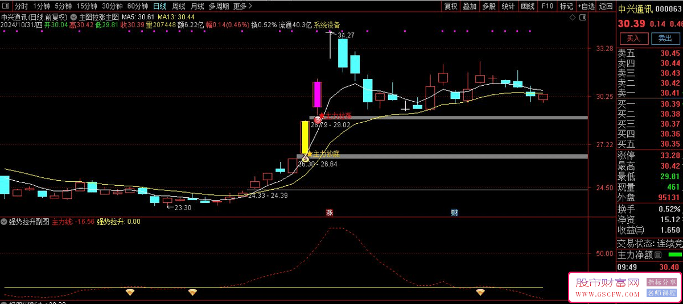Image resolution: width=683 pixels, height=304 pixels.
Task: Click the MA13: 30.44 indicator label
Action: coord(176,17)
